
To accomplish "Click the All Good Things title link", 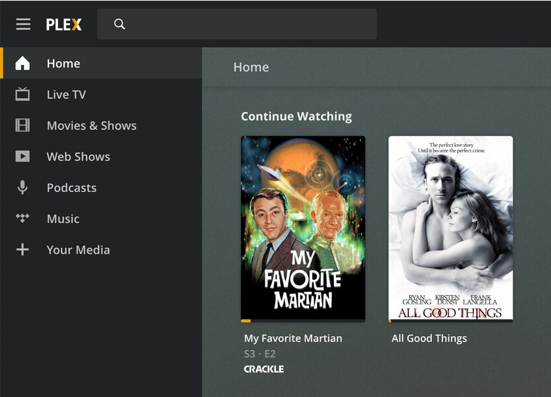I will coord(429,338).
